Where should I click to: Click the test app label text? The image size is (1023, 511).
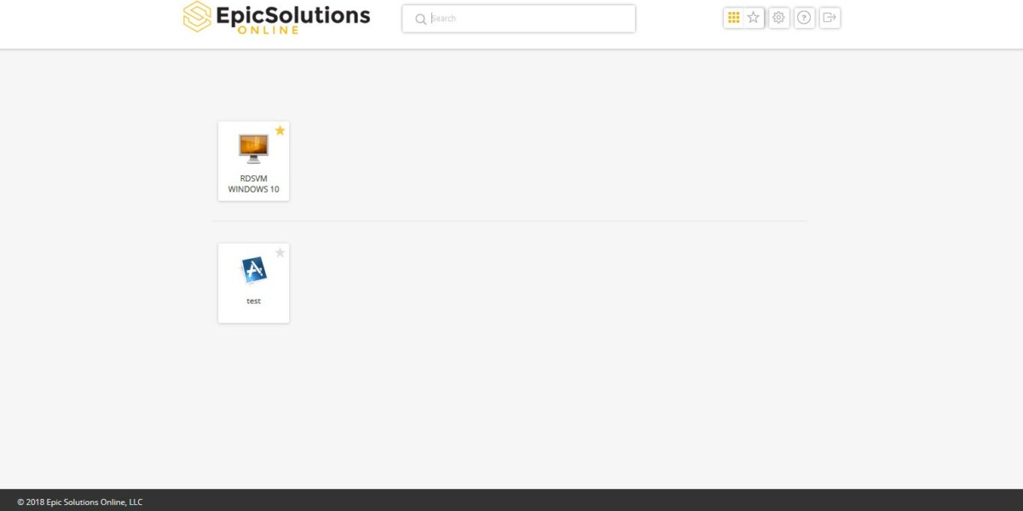click(x=253, y=300)
